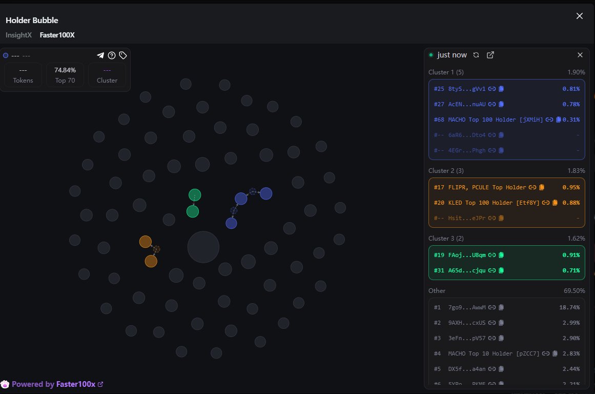Copy address of holder #31 A65d...cjqu
The image size is (595, 394).
501,270
